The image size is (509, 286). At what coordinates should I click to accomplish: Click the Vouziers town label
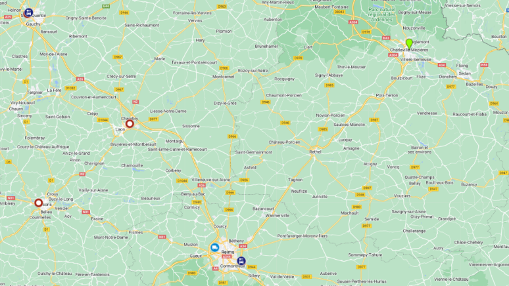click(x=402, y=195)
